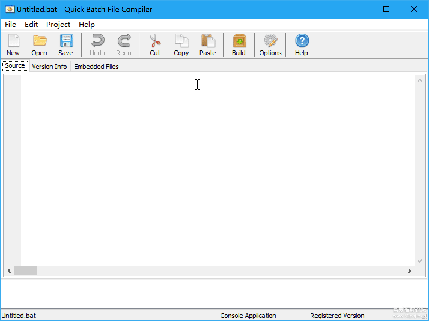Image resolution: width=429 pixels, height=321 pixels.
Task: Open the Project menu
Action: click(58, 25)
